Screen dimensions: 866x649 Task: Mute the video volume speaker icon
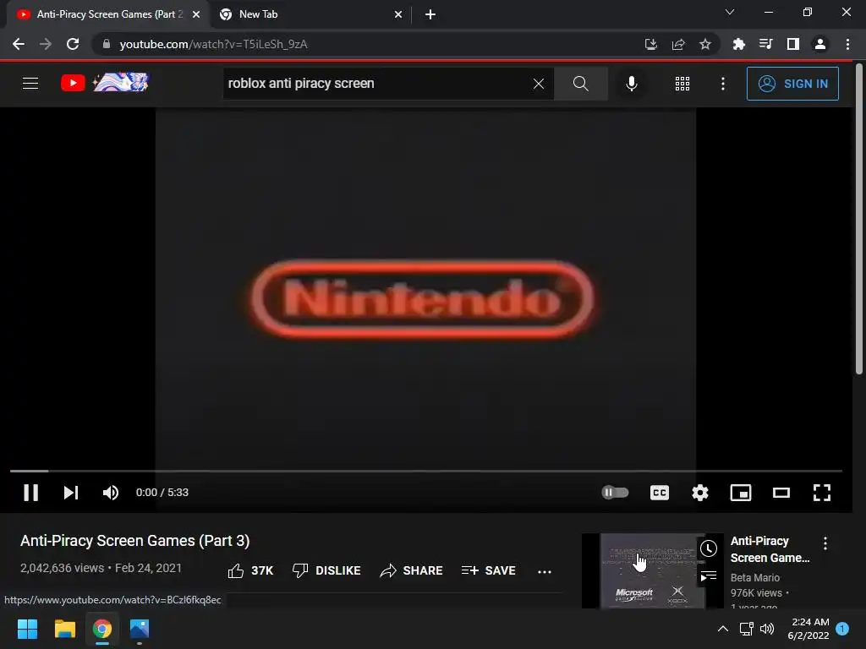click(111, 493)
